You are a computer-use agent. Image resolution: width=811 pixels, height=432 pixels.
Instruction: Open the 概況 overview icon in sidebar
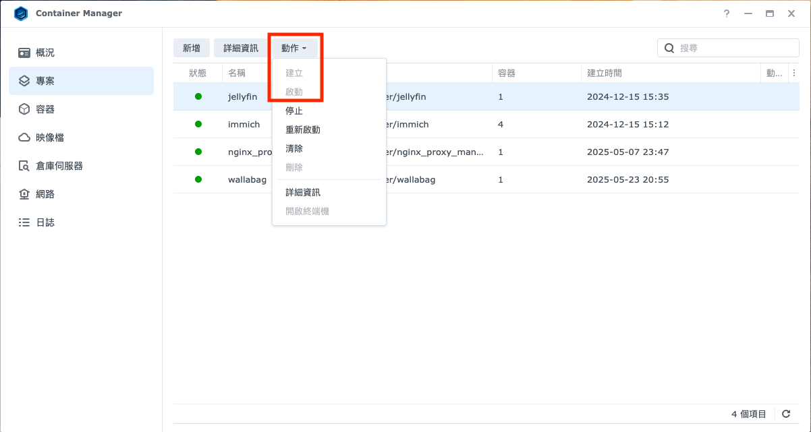24,53
